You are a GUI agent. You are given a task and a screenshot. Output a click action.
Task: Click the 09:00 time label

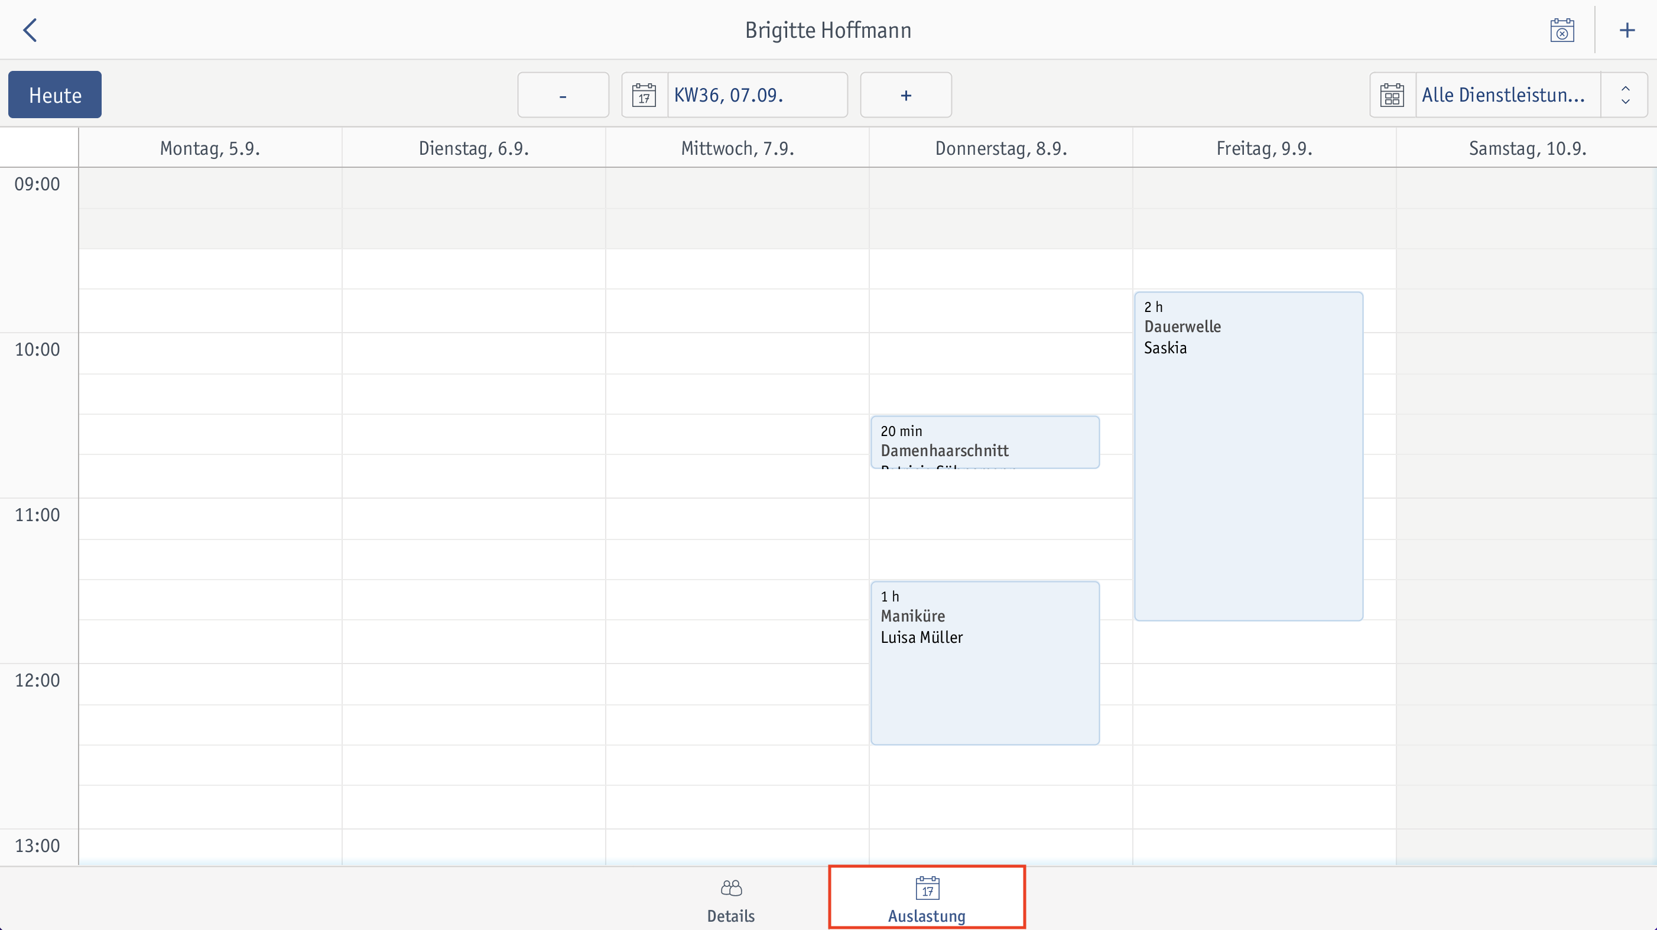[x=37, y=184]
